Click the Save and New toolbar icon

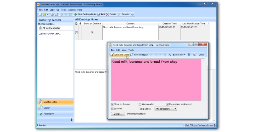(132, 55)
